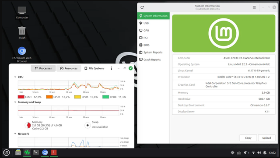280x158 pixels.
Task: Click the Computer row value ASUS X201E
Action: [247, 58]
